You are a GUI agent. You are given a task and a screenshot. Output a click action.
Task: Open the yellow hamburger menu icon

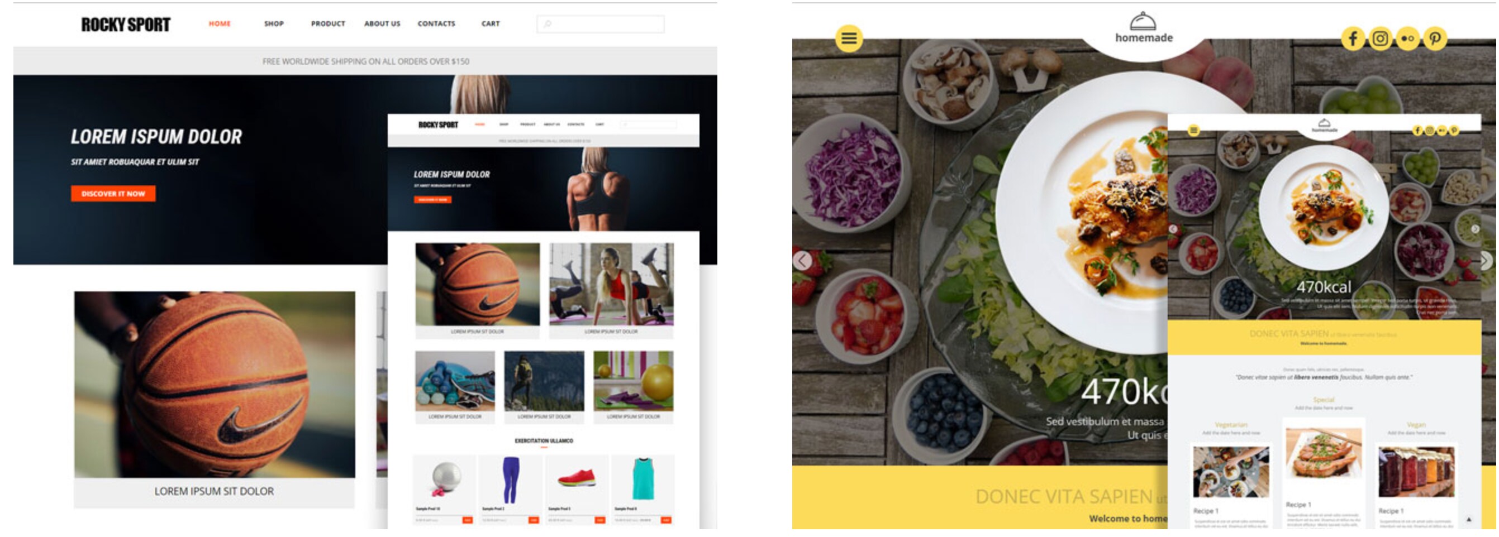point(849,39)
